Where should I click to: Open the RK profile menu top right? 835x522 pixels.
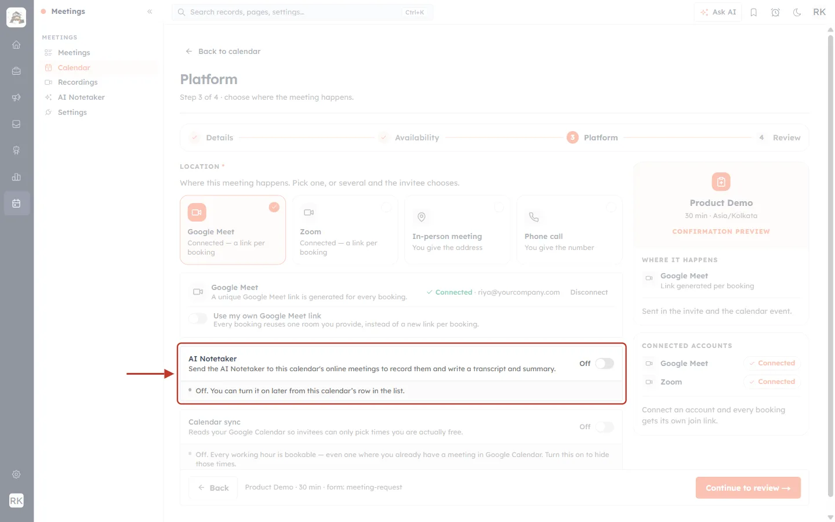pyautogui.click(x=819, y=12)
